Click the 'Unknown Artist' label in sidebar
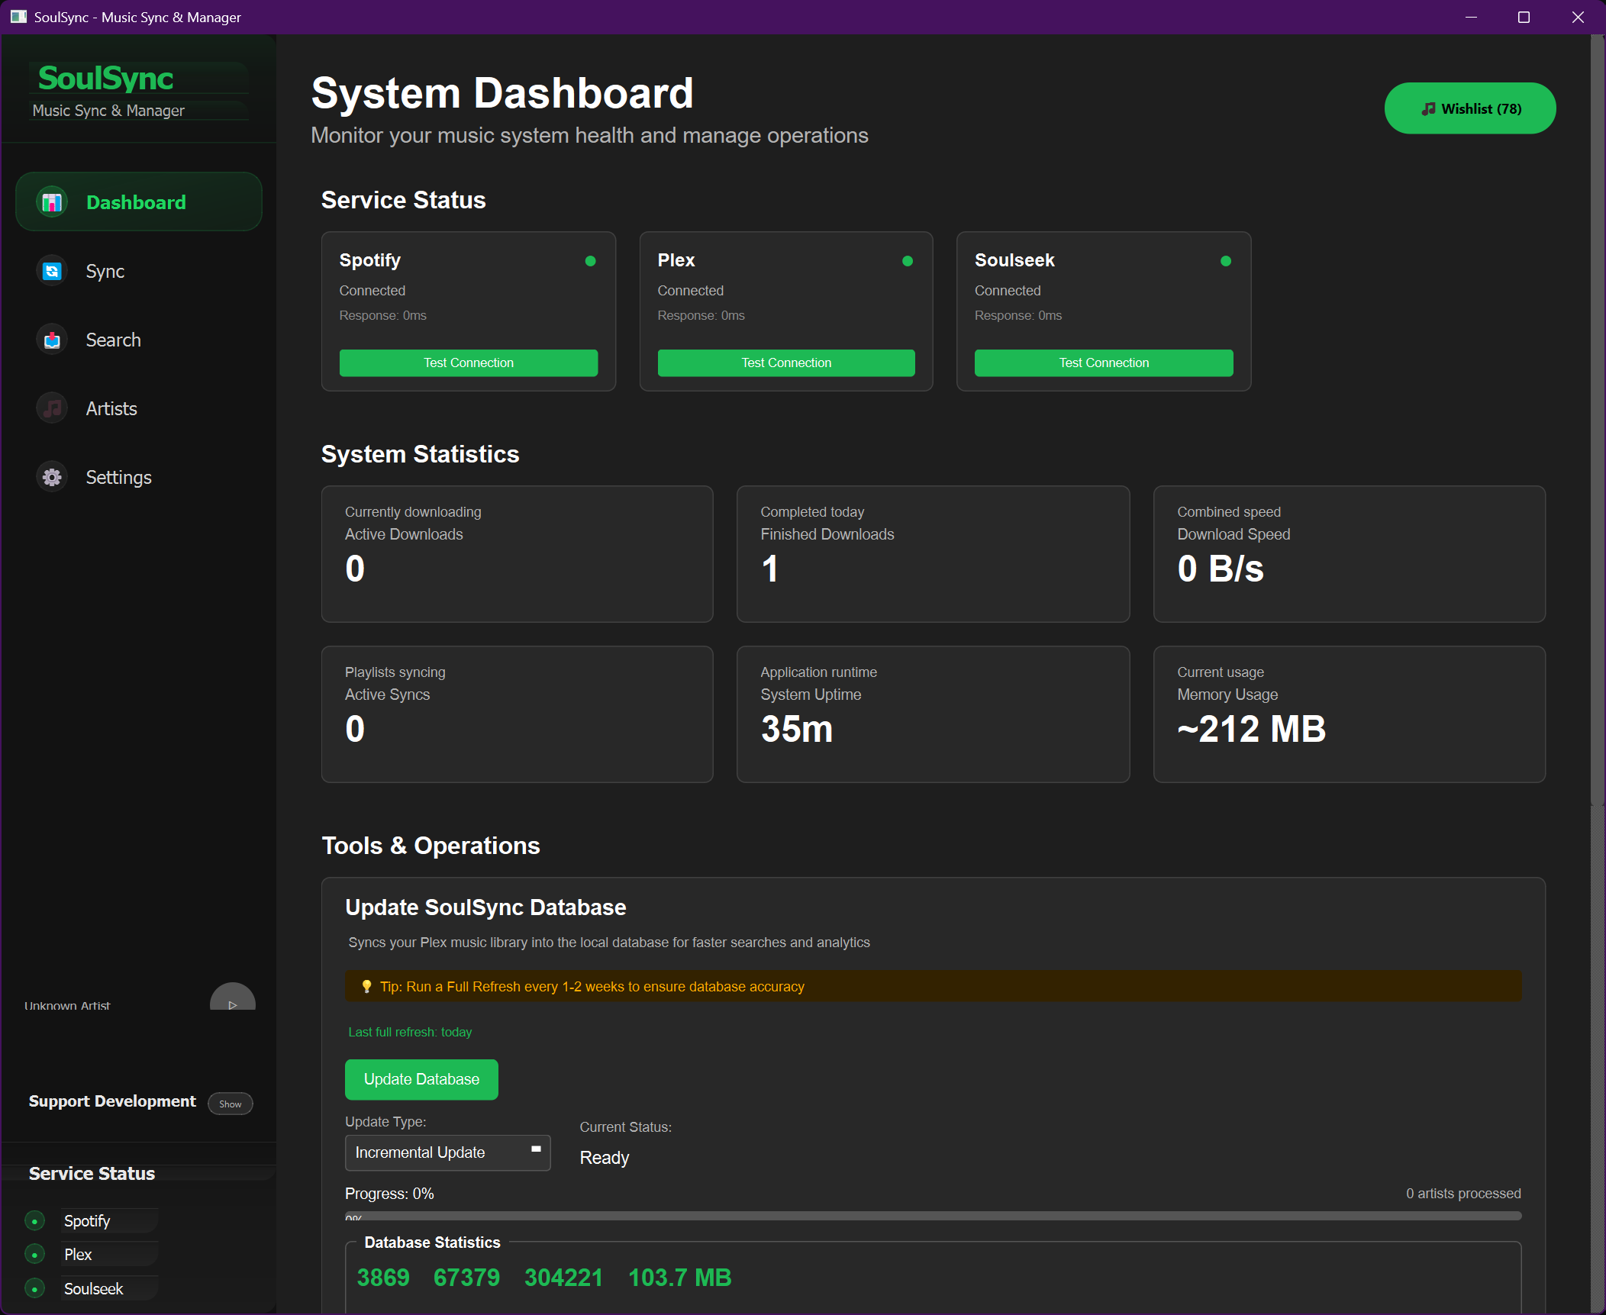The height and width of the screenshot is (1315, 1606). click(67, 1006)
